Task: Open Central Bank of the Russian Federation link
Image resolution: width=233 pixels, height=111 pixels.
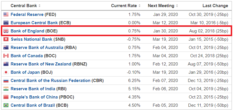Action: tap(51, 81)
